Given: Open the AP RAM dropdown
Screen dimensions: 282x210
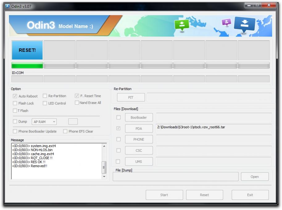Looking at the screenshot, I should [x=44, y=122].
